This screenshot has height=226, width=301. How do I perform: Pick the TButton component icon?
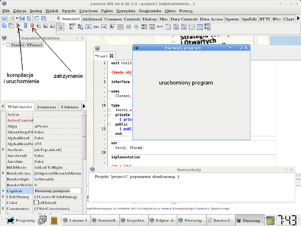tap(88, 27)
